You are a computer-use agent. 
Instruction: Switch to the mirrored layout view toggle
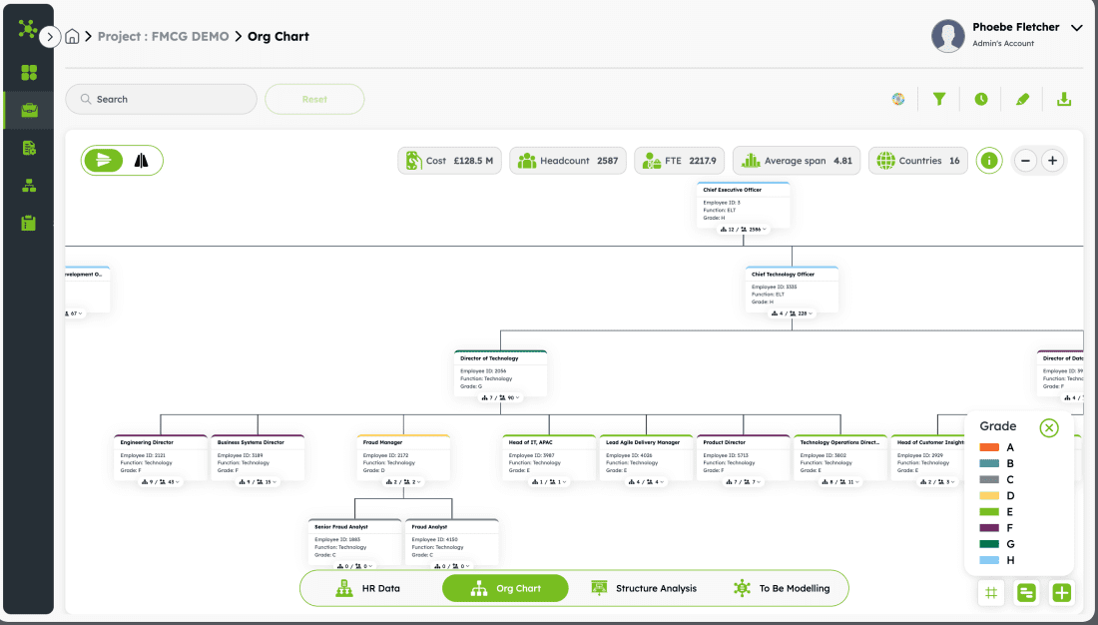click(x=141, y=160)
